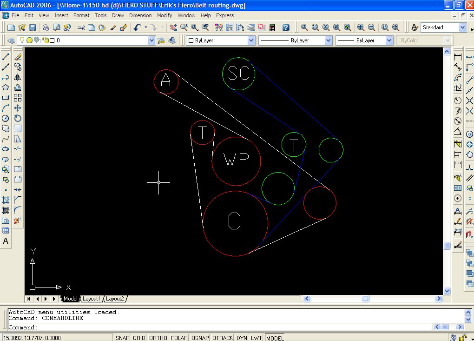Screen dimensions: 474x341
Task: Select the Hatch tool
Action: (6, 200)
